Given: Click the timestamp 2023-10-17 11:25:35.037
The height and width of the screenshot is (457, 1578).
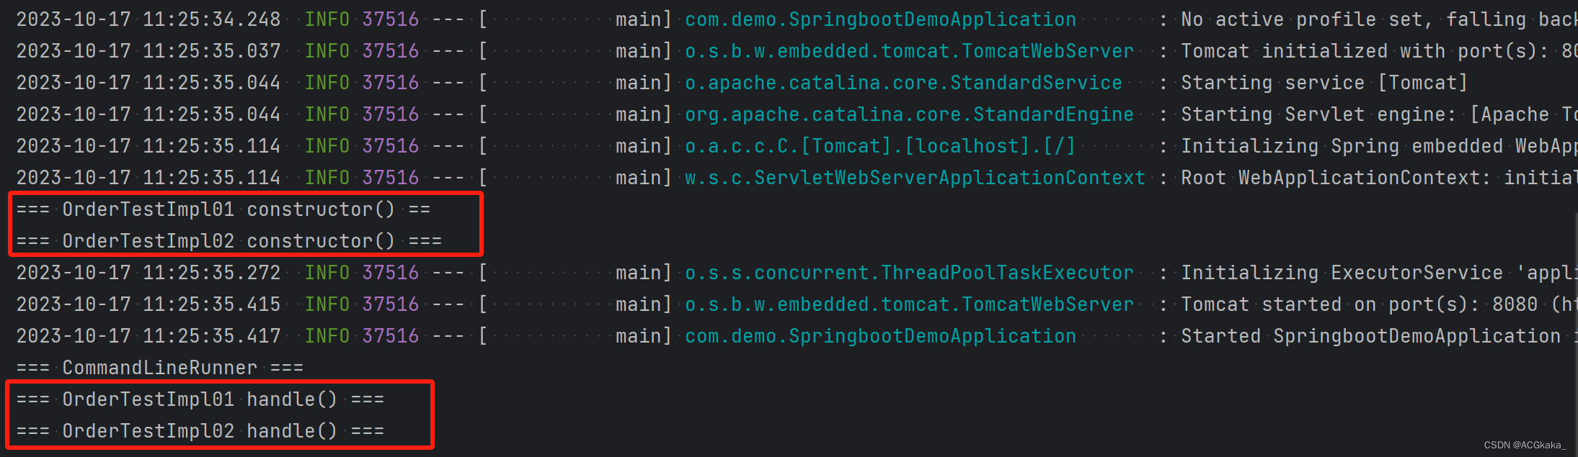Looking at the screenshot, I should pyautogui.click(x=149, y=52).
